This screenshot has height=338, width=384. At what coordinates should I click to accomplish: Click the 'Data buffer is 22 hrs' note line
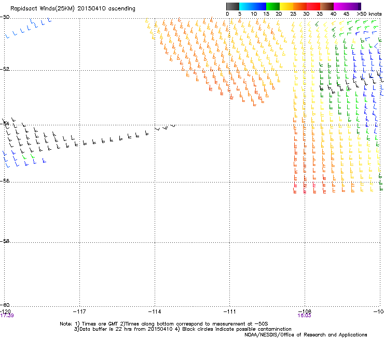[183, 329]
